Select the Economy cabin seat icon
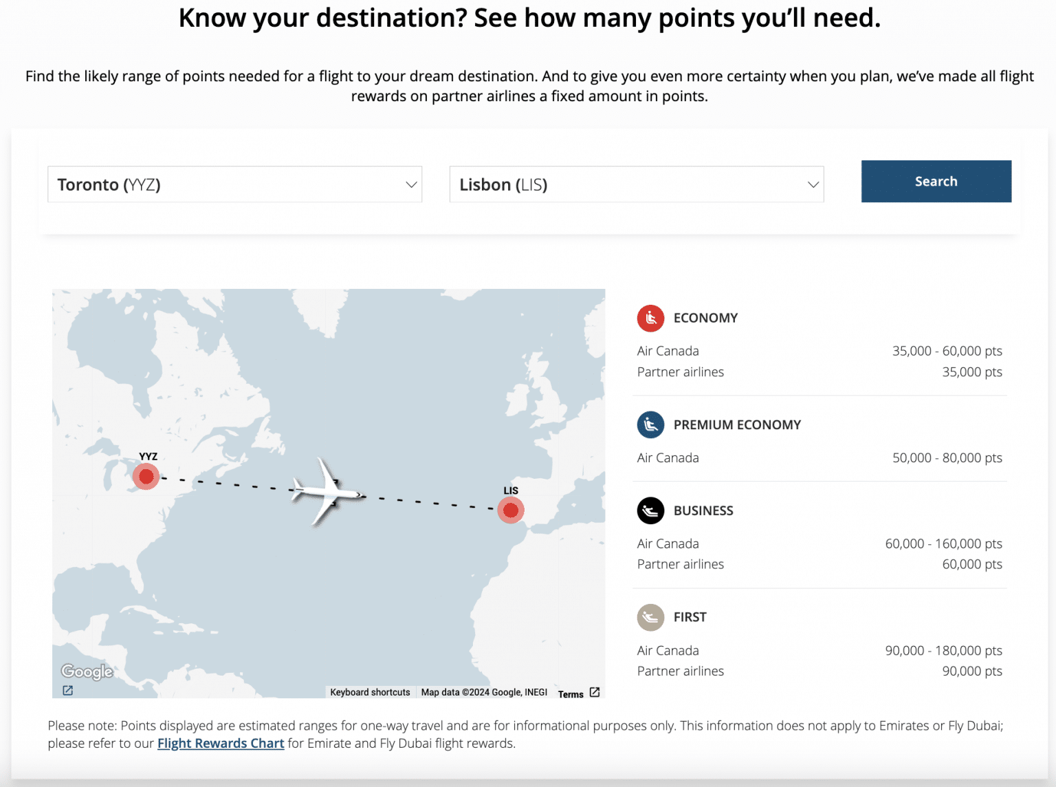The width and height of the screenshot is (1056, 787). point(650,319)
